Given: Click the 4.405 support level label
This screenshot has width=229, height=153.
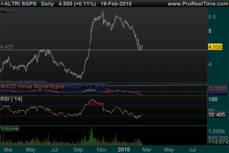Looking at the screenshot, I should (x=7, y=47).
